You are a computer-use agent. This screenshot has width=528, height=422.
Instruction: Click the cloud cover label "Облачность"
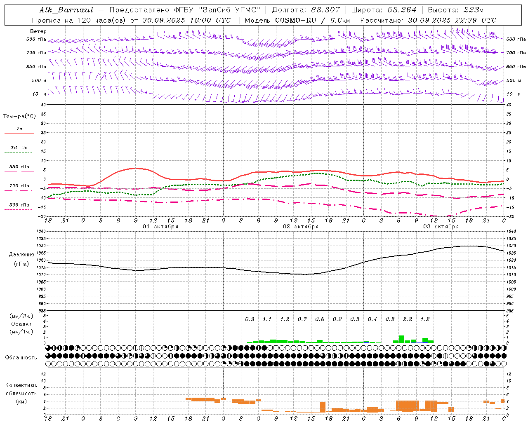pyautogui.click(x=21, y=357)
